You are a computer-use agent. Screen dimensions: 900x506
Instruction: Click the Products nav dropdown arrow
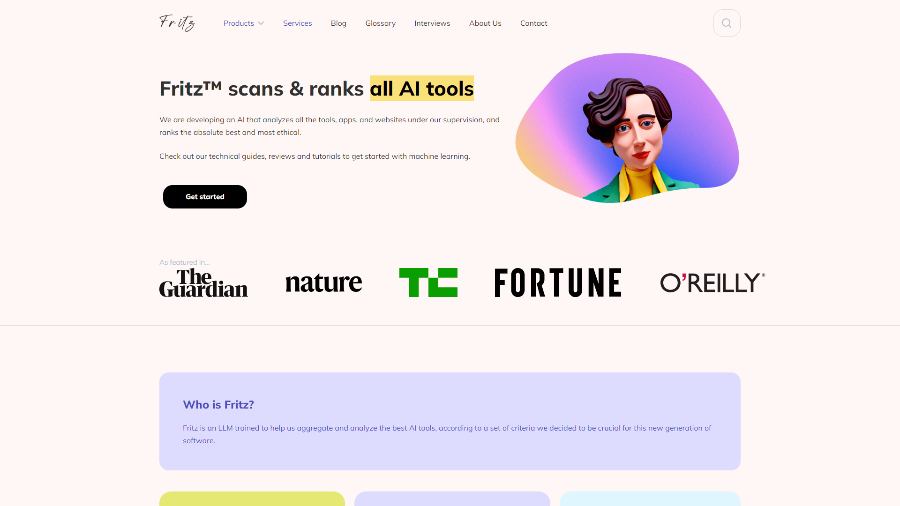(260, 23)
